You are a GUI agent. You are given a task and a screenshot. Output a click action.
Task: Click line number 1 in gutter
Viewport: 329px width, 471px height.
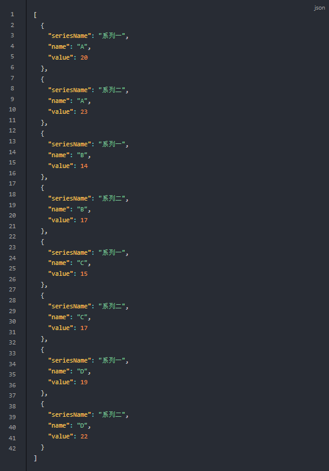12,14
